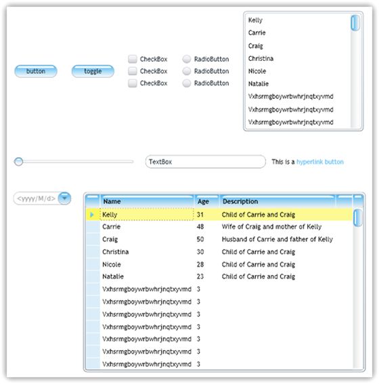The width and height of the screenshot is (379, 384).
Task: Select Carrie in the list box
Action: 297,33
